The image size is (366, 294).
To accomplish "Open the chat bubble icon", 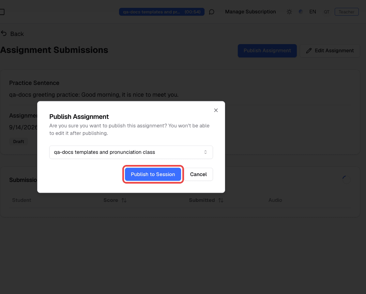I will click(x=211, y=12).
